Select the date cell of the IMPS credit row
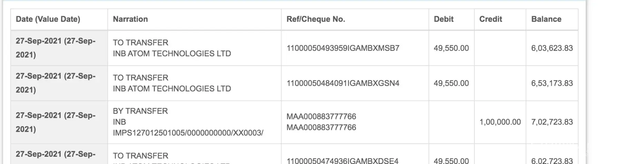Viewport: 621px width, 164px height. pyautogui.click(x=56, y=122)
